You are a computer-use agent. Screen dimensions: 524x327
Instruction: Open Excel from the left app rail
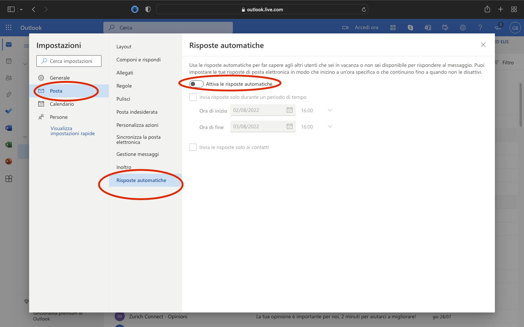tap(8, 144)
